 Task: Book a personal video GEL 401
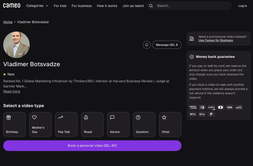pos(92,145)
